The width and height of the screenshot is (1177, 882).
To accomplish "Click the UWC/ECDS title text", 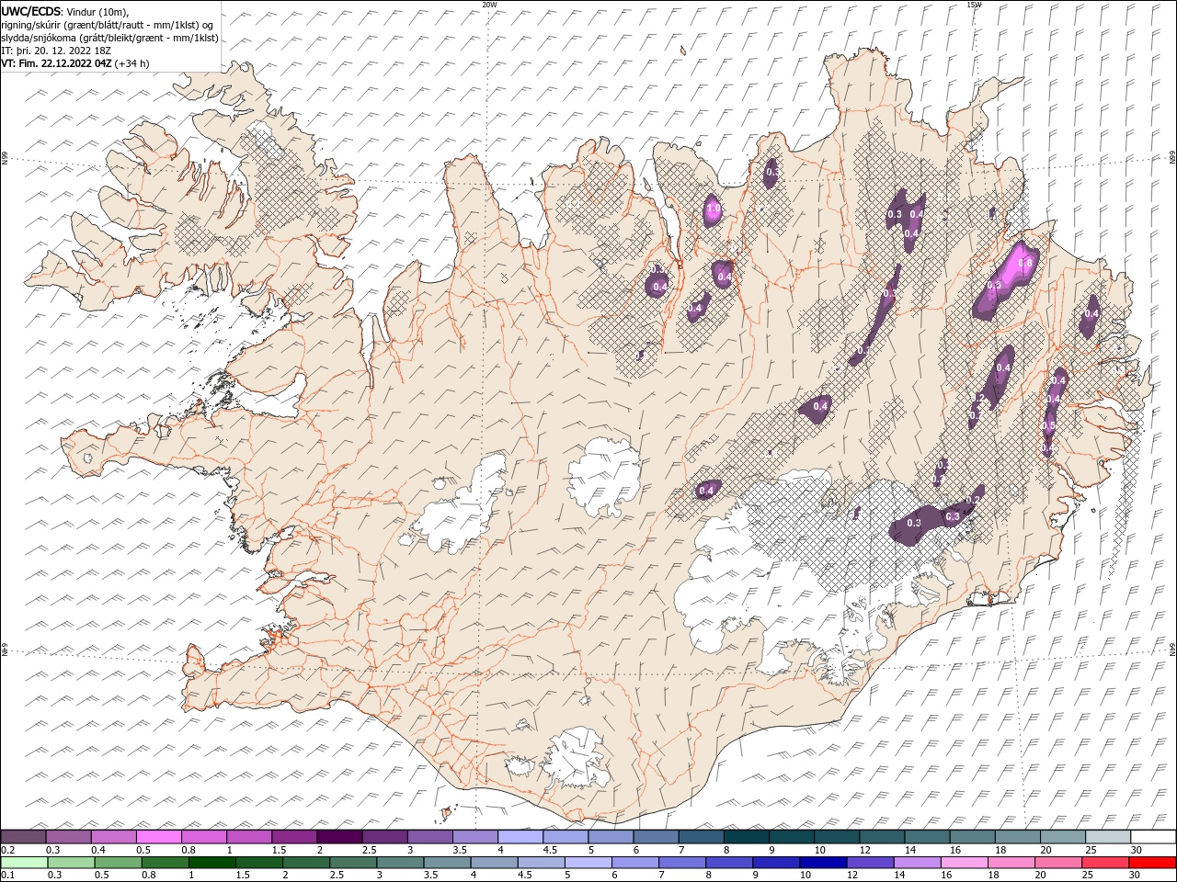I will pyautogui.click(x=30, y=10).
